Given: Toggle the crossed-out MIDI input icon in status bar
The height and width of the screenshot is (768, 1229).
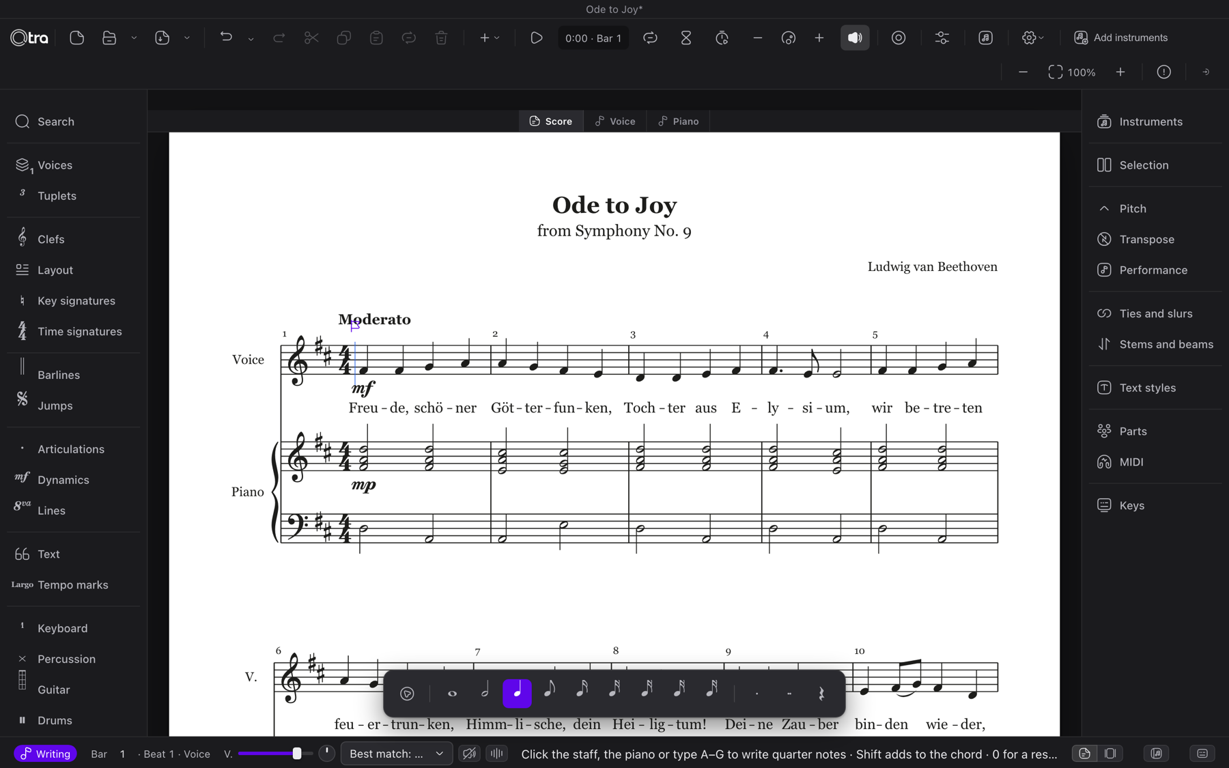Looking at the screenshot, I should click(x=470, y=754).
